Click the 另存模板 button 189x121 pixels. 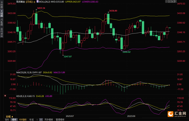(x=49, y=120)
